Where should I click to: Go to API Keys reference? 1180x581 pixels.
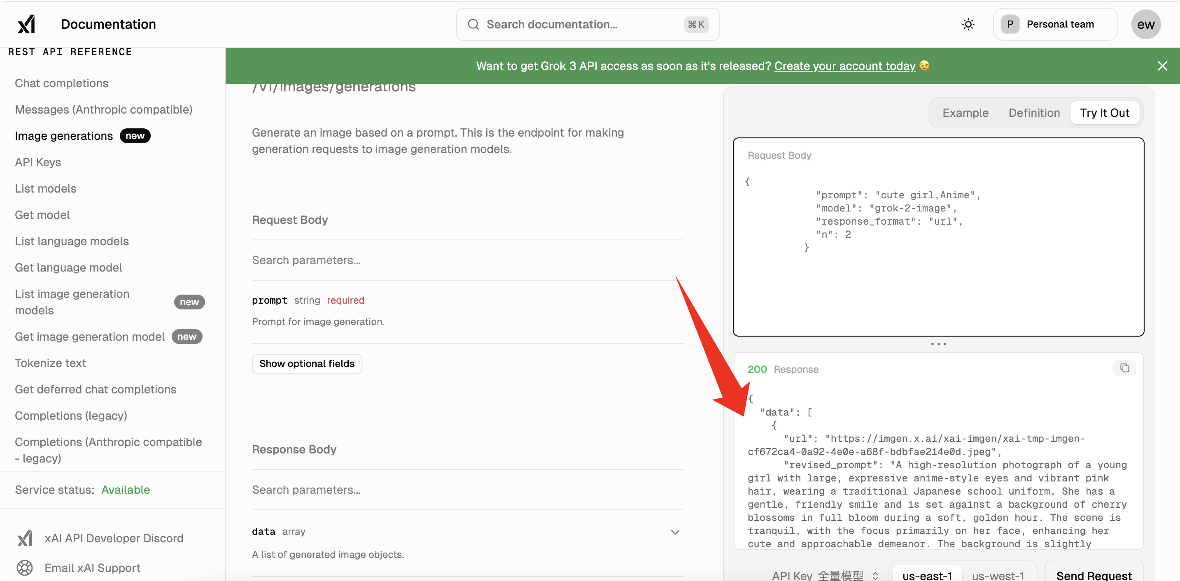coord(37,162)
